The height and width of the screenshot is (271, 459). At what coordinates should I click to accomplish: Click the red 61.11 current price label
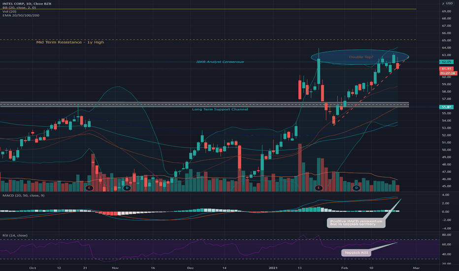click(x=446, y=68)
